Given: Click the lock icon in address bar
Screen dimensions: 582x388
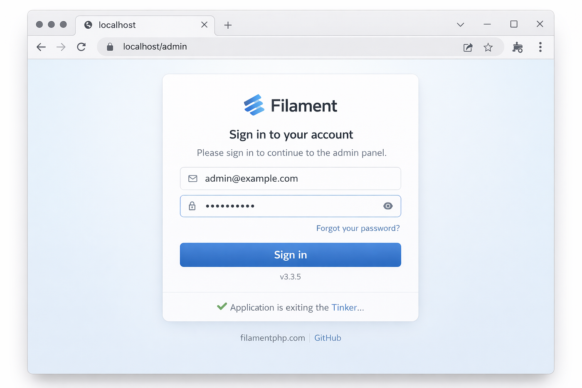Looking at the screenshot, I should [110, 47].
